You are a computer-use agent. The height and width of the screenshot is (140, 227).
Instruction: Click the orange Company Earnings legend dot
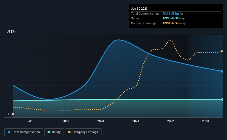(69, 132)
